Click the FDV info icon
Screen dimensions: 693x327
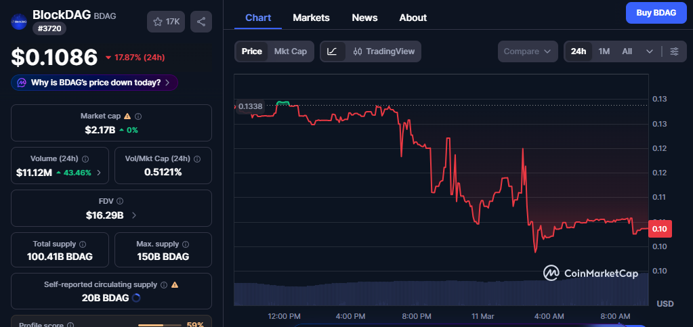[120, 201]
